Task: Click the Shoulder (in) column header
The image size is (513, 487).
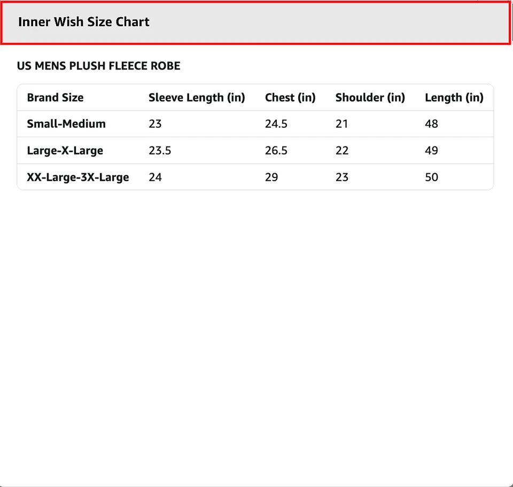Action: (370, 98)
